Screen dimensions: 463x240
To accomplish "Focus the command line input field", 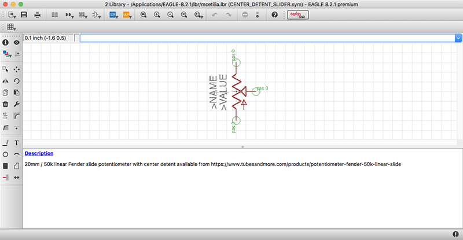I will [267, 38].
